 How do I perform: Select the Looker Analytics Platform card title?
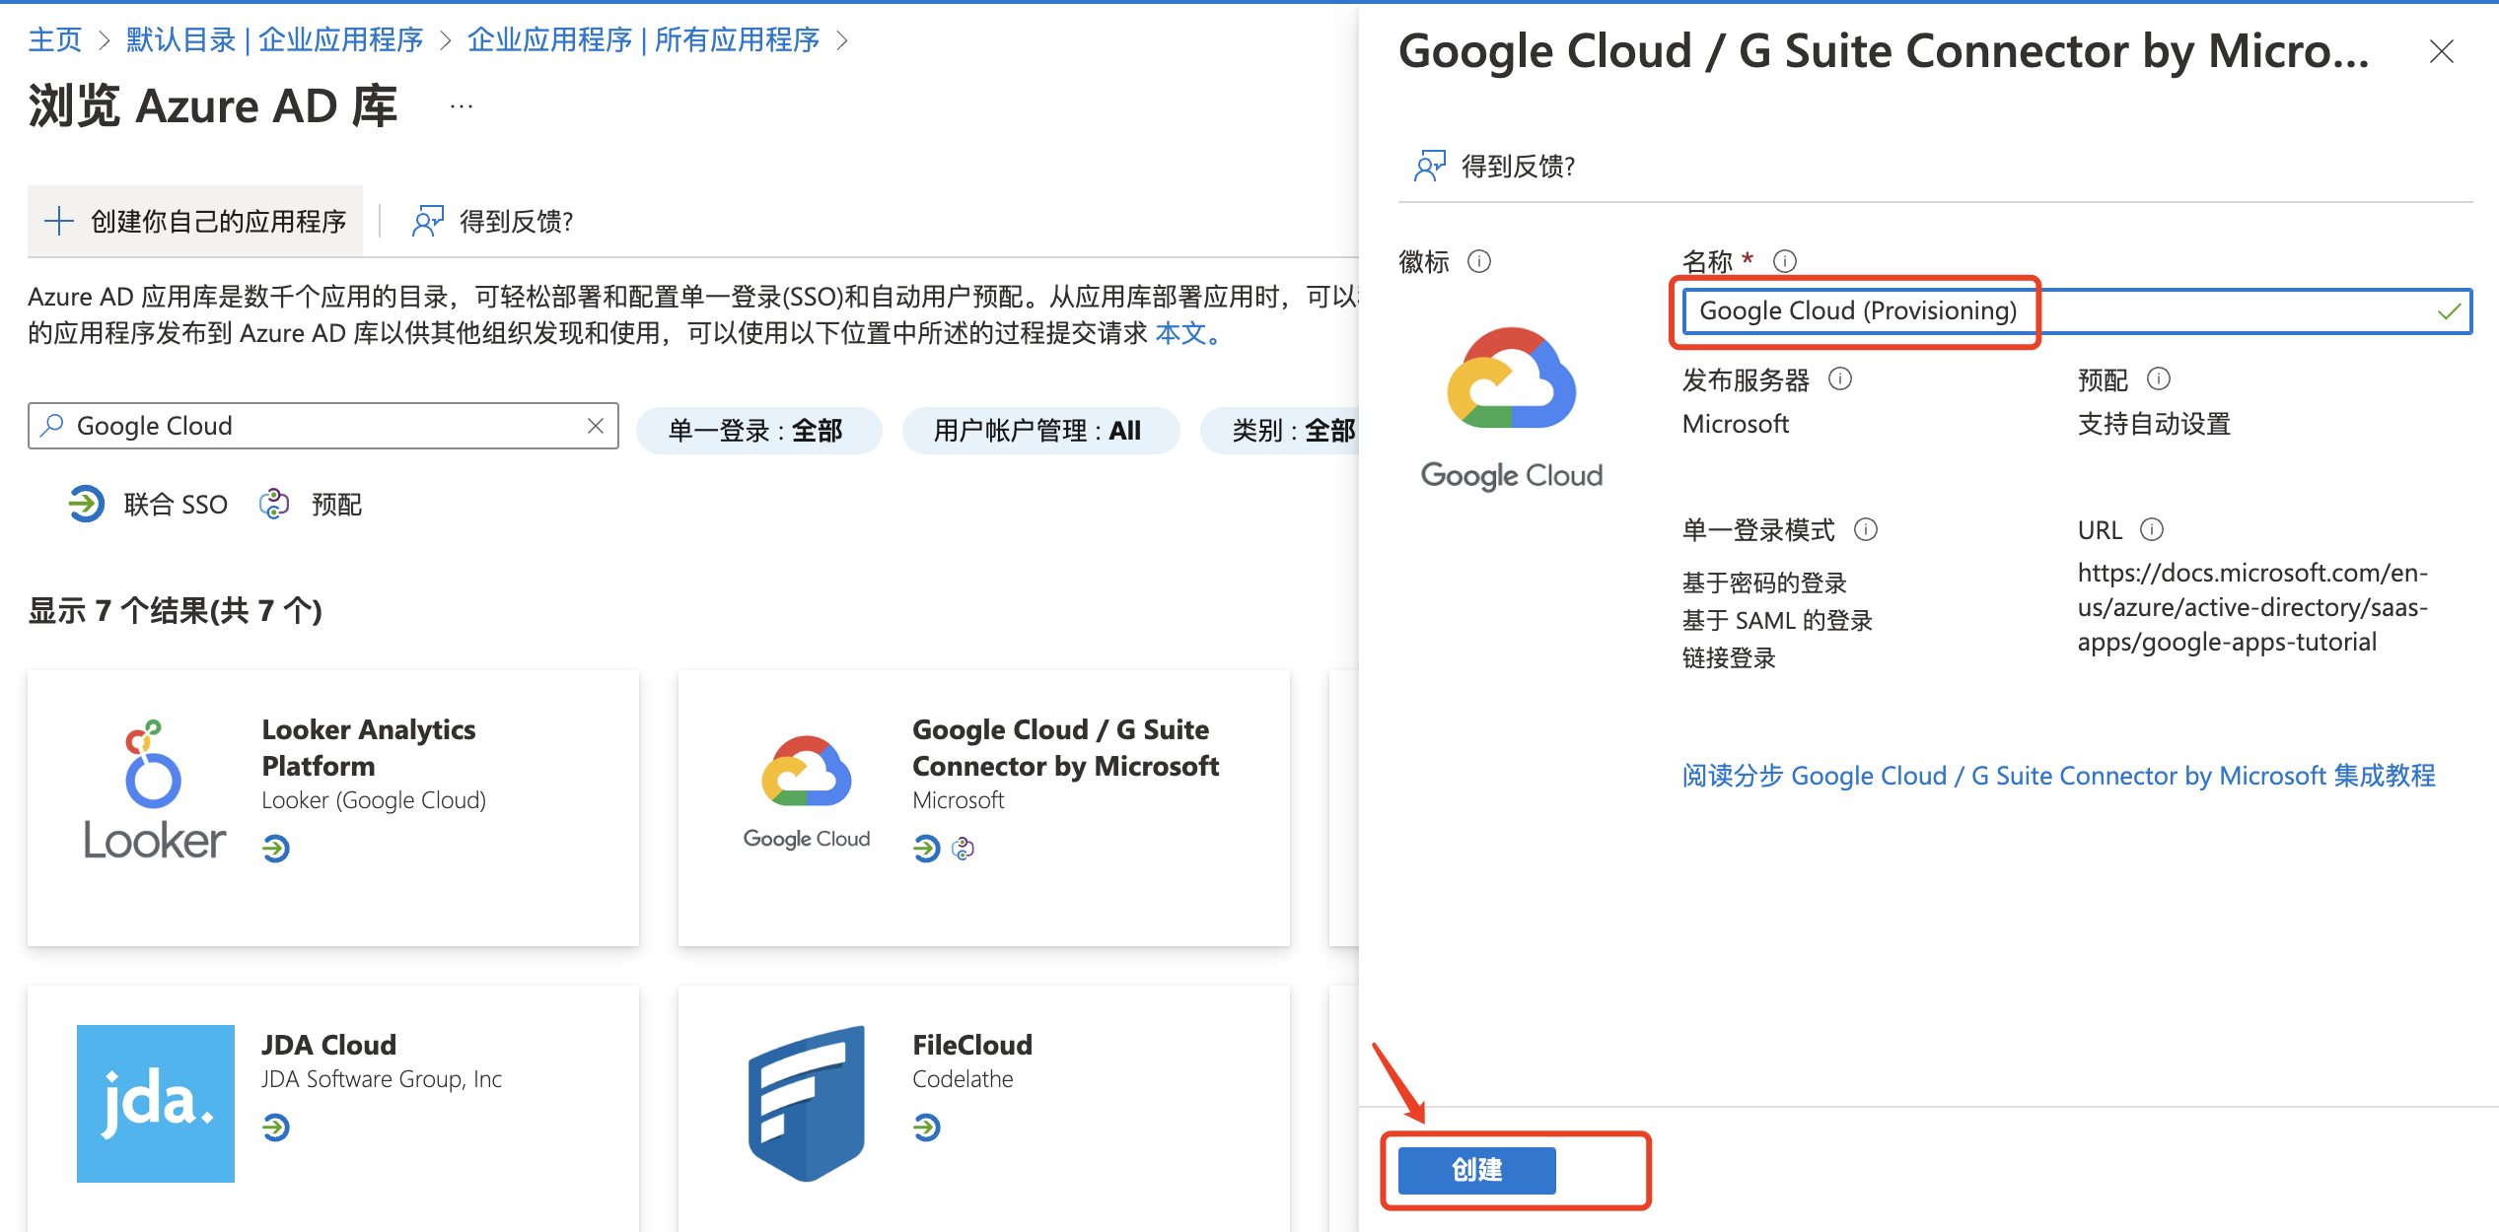[369, 747]
